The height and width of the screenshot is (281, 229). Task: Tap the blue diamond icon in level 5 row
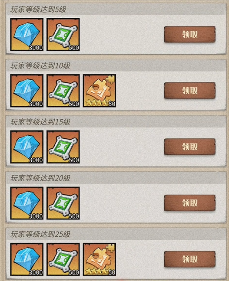click(27, 35)
